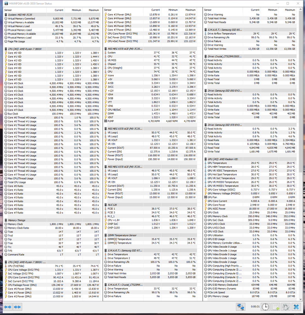
Task: Select the Command Rate row
Action: click(x=52, y=254)
